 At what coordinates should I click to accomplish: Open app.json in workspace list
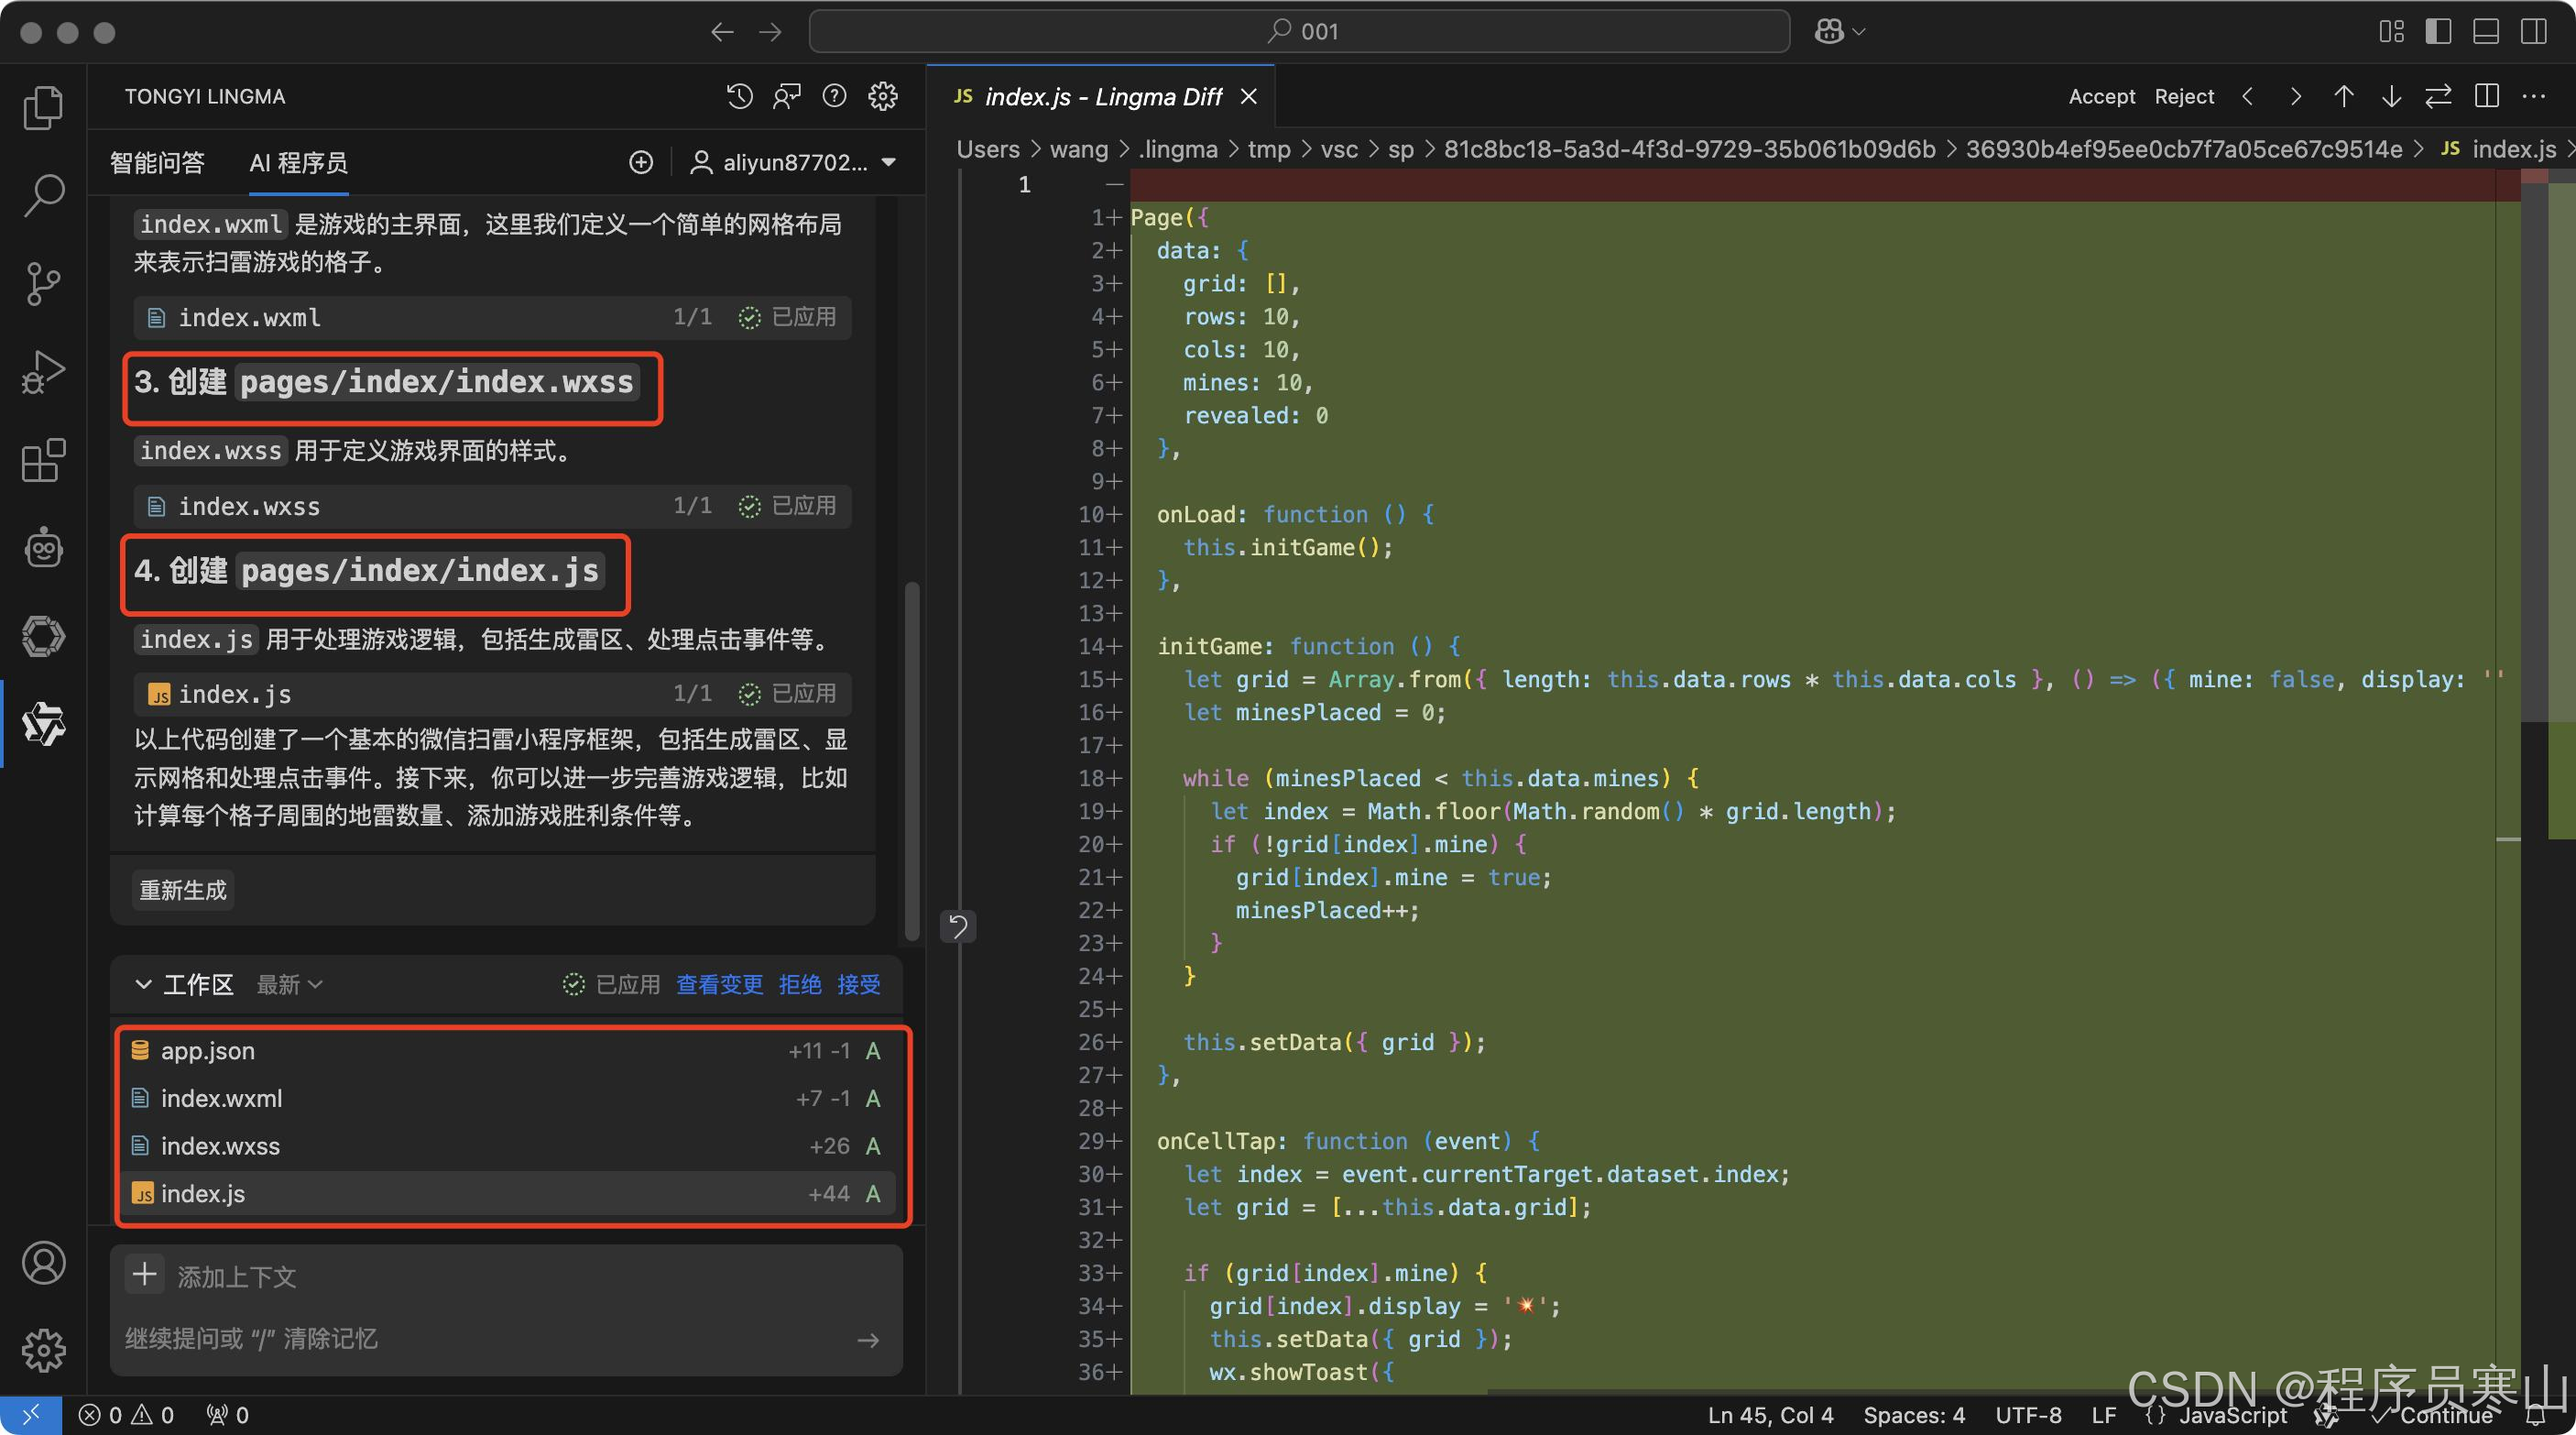[x=506, y=1051]
